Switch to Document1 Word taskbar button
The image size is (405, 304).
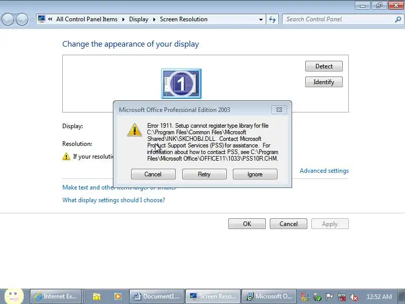tap(156, 296)
